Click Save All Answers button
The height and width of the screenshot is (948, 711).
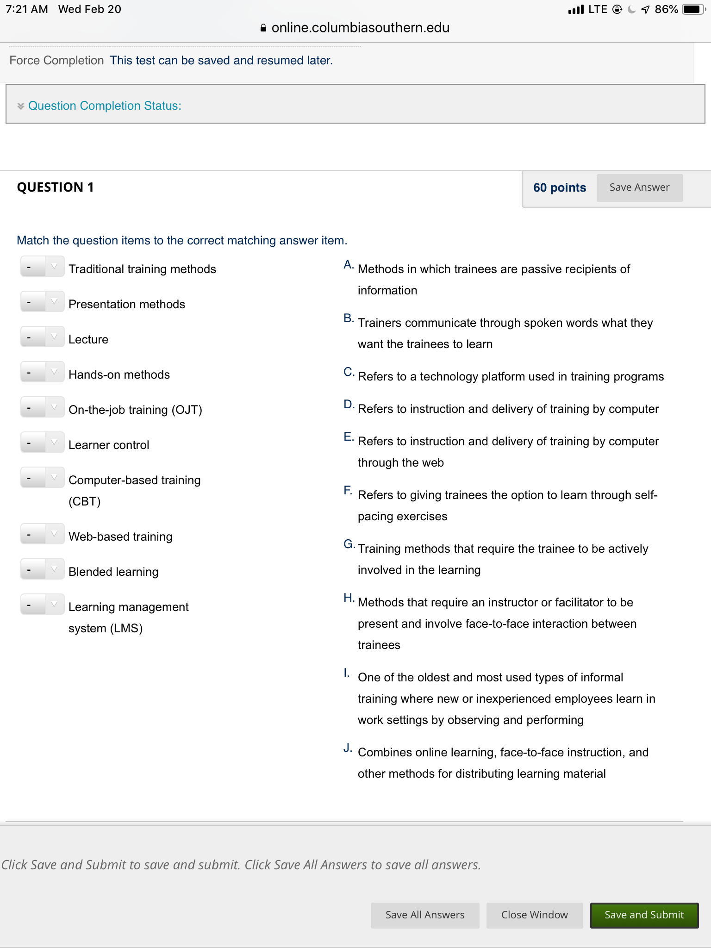point(424,915)
